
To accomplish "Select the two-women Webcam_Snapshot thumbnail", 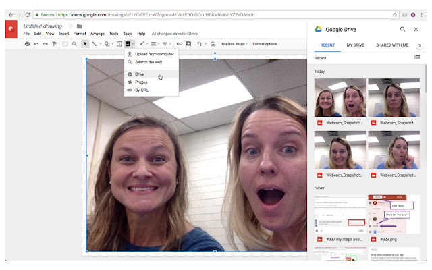I will click(340, 97).
